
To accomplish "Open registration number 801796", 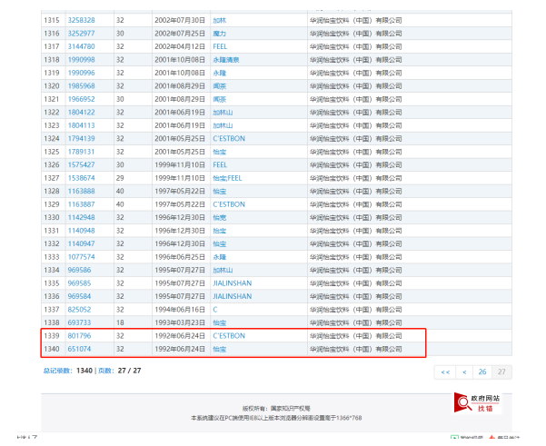I will click(81, 335).
